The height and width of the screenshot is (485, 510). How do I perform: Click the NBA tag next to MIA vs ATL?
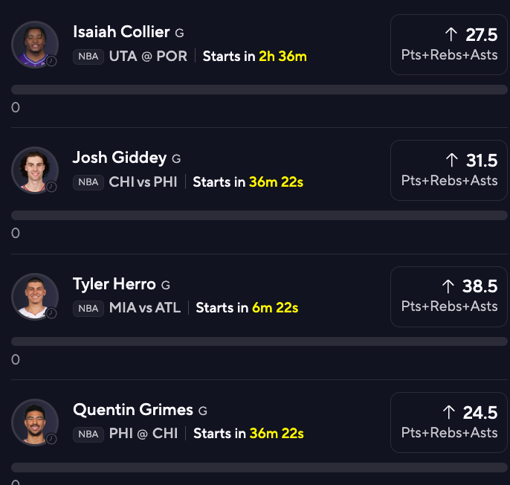[x=88, y=308]
